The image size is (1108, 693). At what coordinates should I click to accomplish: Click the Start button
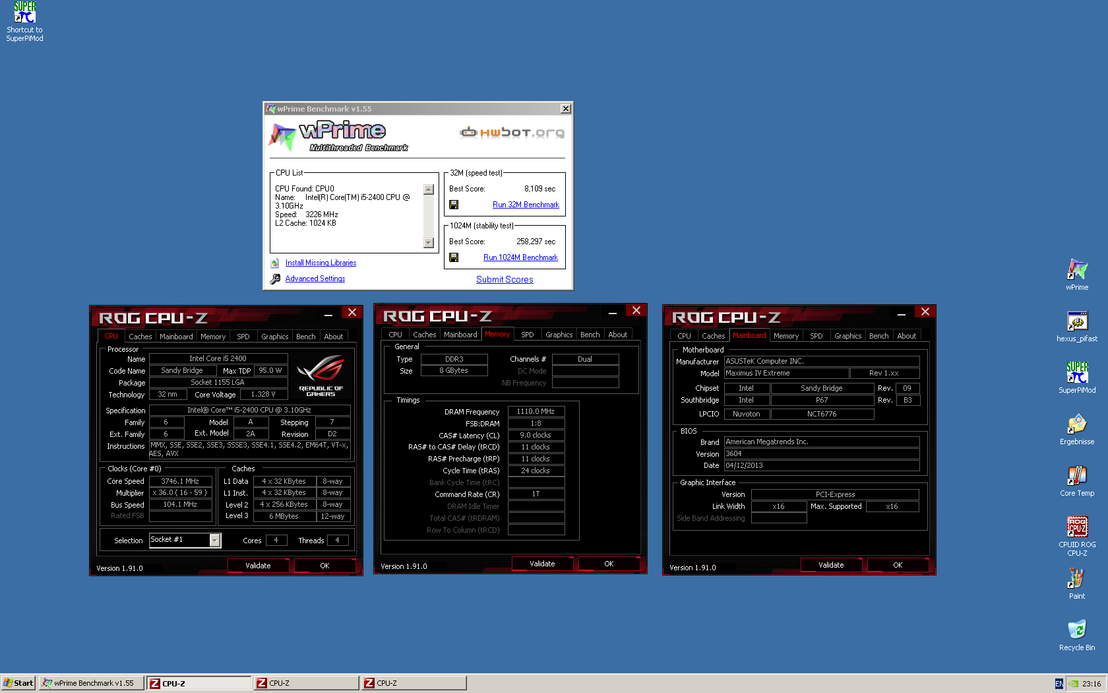click(18, 683)
